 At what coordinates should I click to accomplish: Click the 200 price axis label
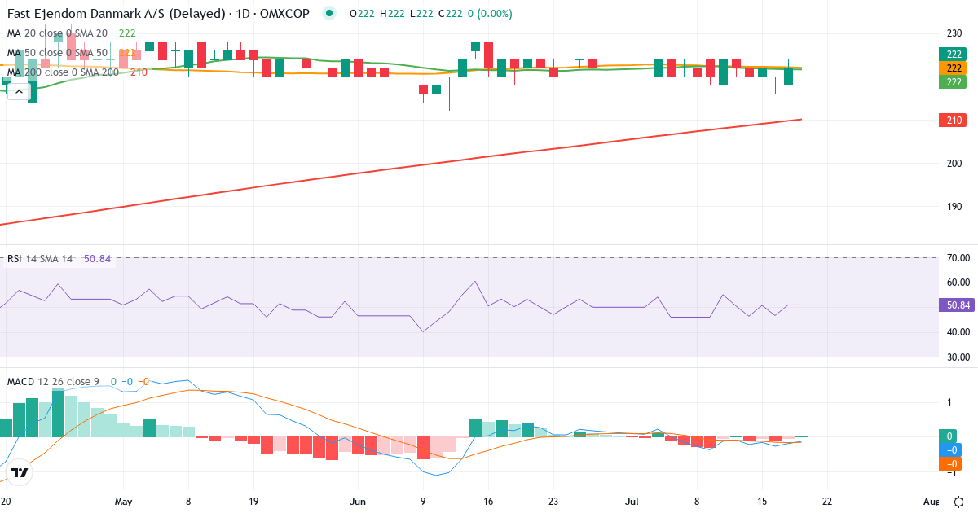coord(954,163)
